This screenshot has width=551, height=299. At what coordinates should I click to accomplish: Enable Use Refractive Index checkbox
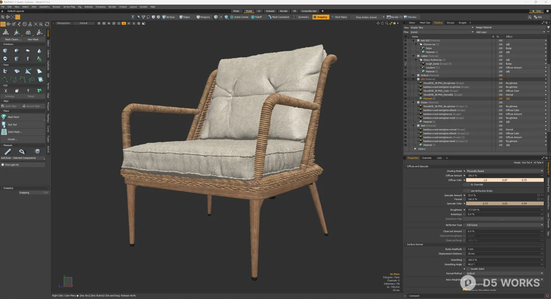coord(468,191)
